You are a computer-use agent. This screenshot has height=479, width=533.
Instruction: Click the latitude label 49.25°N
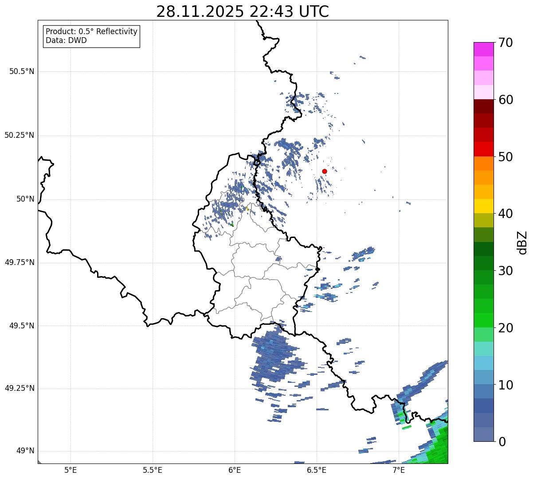[x=20, y=389]
